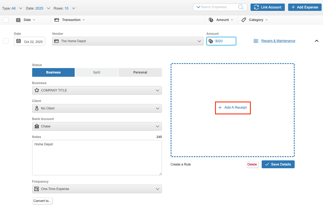The height and width of the screenshot is (205, 323).
Task: Click the search magnifier icon
Action: pyautogui.click(x=241, y=7)
